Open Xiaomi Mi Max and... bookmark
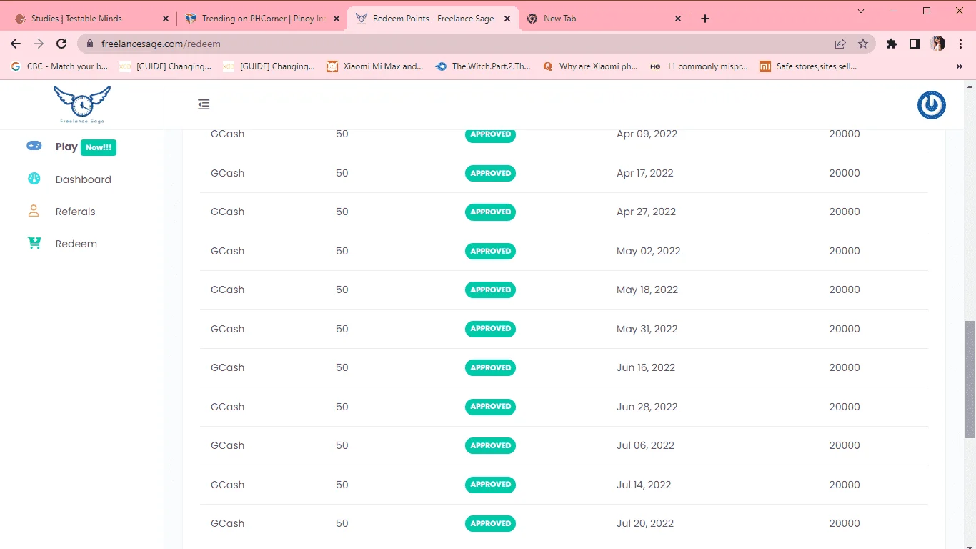The height and width of the screenshot is (549, 976). pos(375,66)
